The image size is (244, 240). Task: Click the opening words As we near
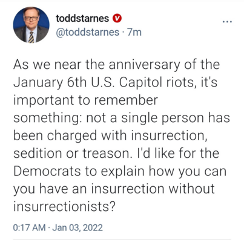tap(47, 65)
